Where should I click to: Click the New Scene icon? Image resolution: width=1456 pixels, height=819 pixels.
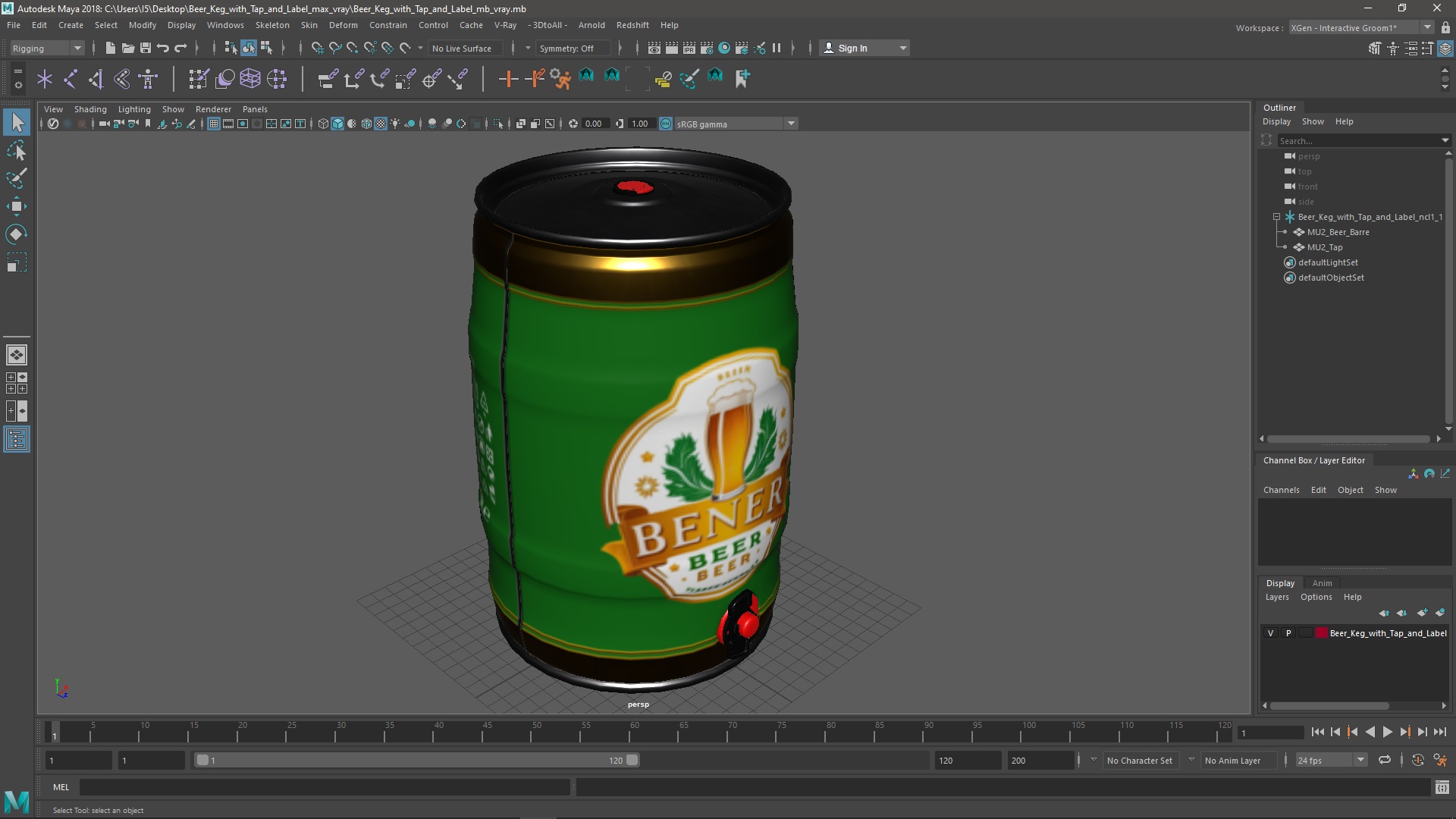[110, 48]
